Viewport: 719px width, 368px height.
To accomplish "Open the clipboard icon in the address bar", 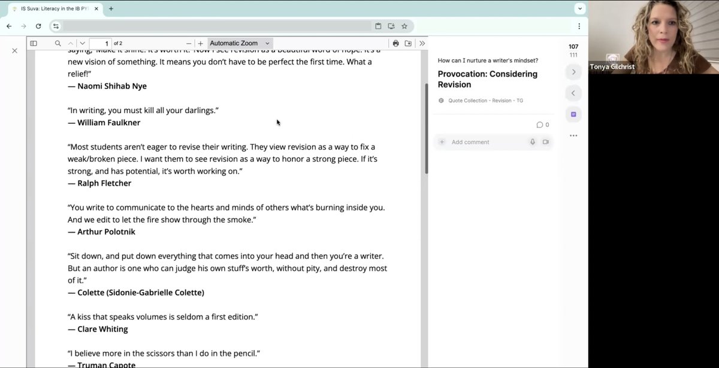I will [x=378, y=26].
